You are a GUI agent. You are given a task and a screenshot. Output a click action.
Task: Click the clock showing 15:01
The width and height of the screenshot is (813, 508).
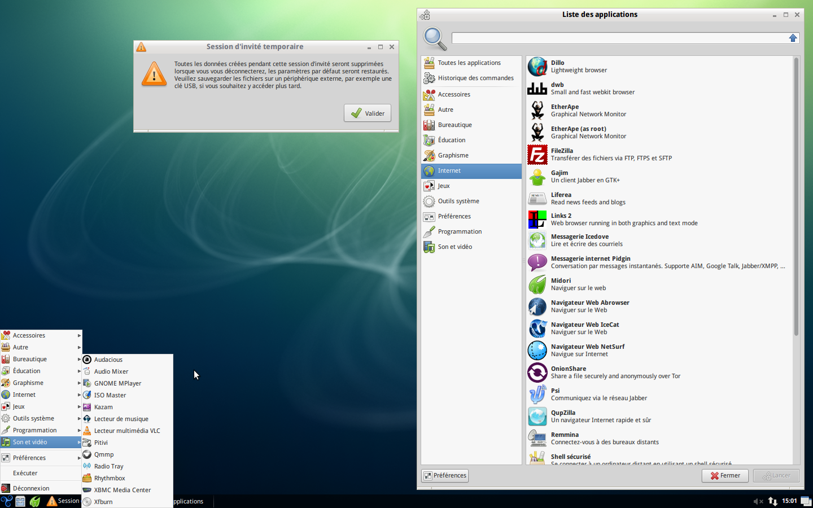tap(789, 501)
